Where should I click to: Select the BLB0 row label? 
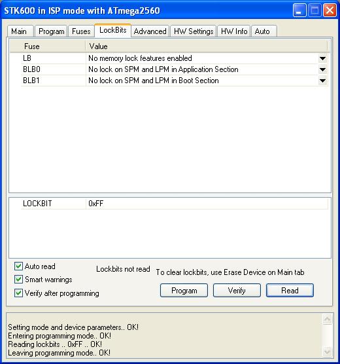[x=31, y=69]
